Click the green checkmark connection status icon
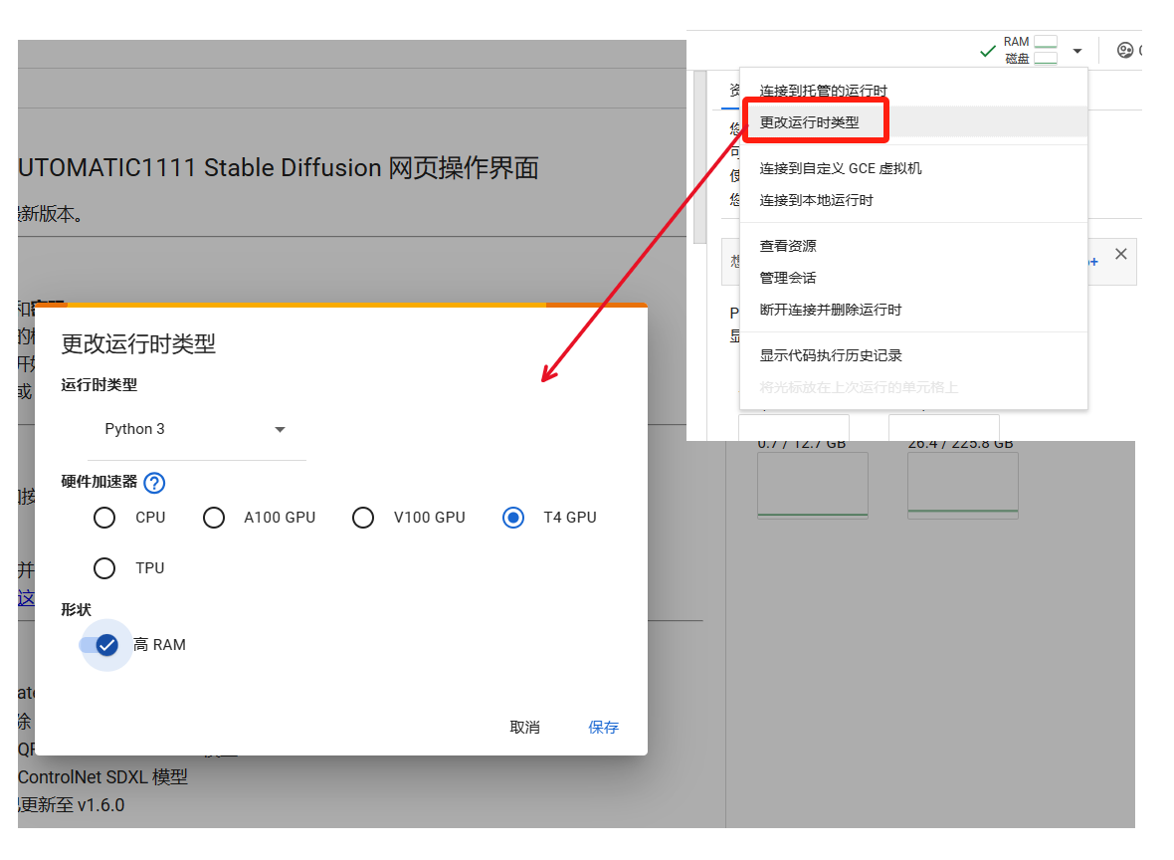The image size is (1174, 860). [987, 49]
